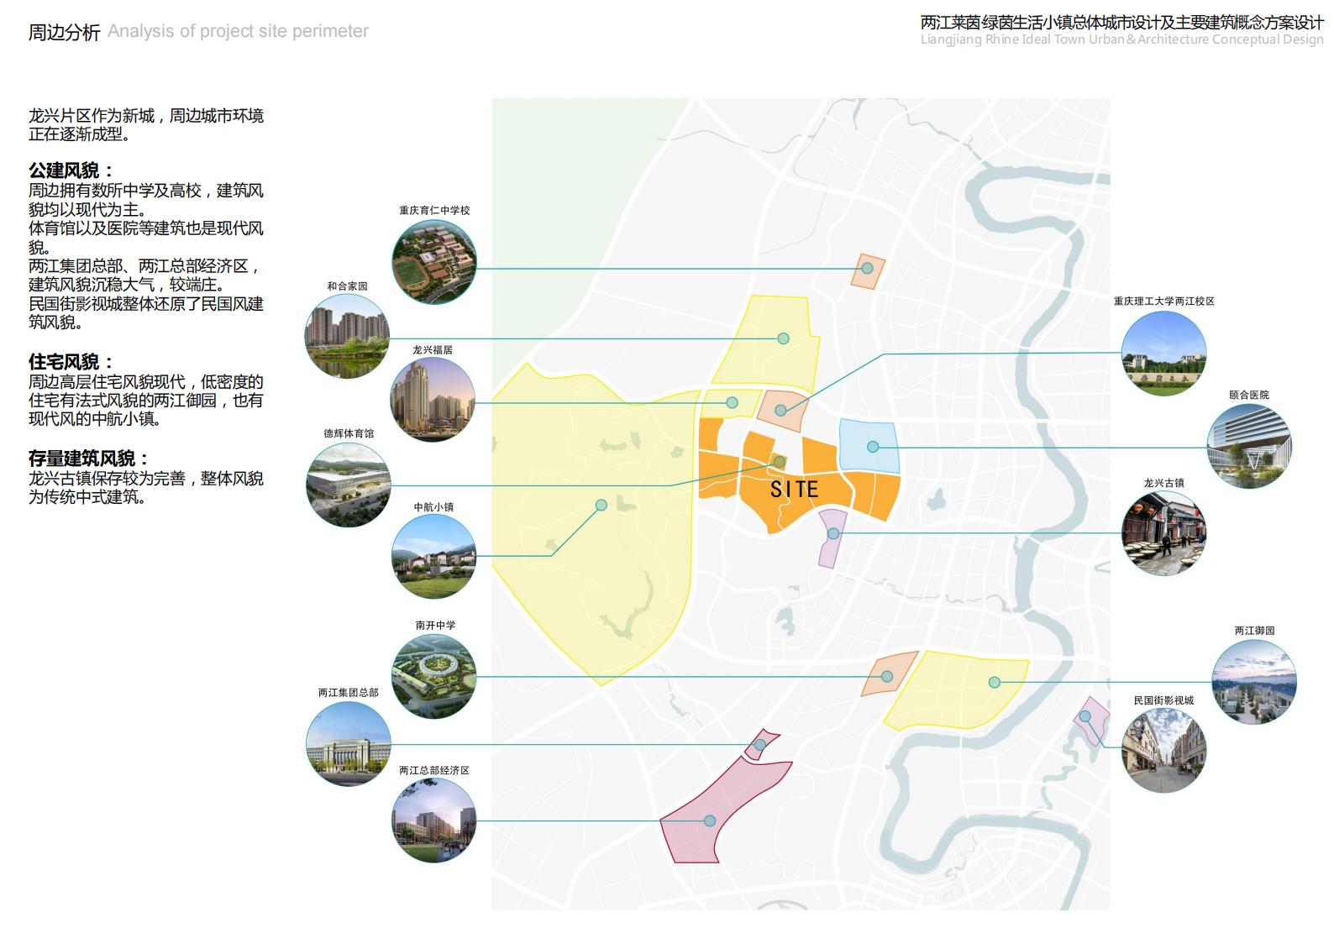
Task: Click the 两江总部经济区 circular photo
Action: click(x=434, y=820)
